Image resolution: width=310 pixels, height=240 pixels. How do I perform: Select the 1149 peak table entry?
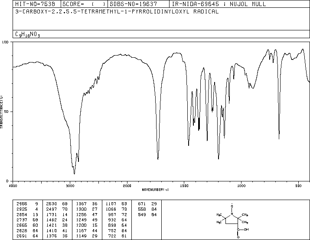(x=87, y=236)
